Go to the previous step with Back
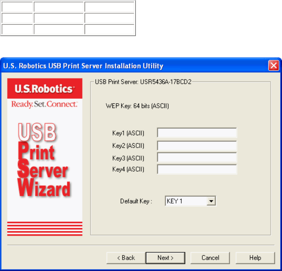The height and width of the screenshot is (271, 282). point(126,258)
